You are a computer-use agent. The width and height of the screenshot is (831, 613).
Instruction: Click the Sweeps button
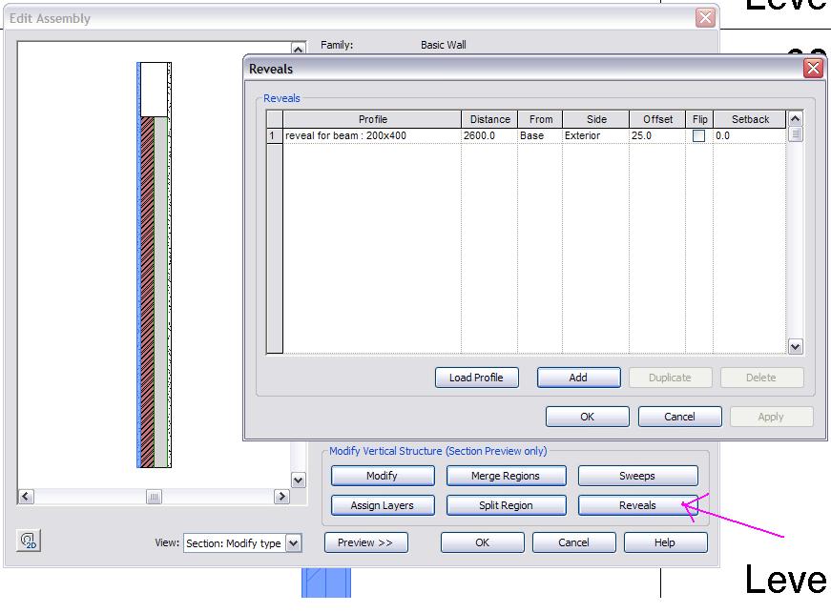pyautogui.click(x=637, y=476)
